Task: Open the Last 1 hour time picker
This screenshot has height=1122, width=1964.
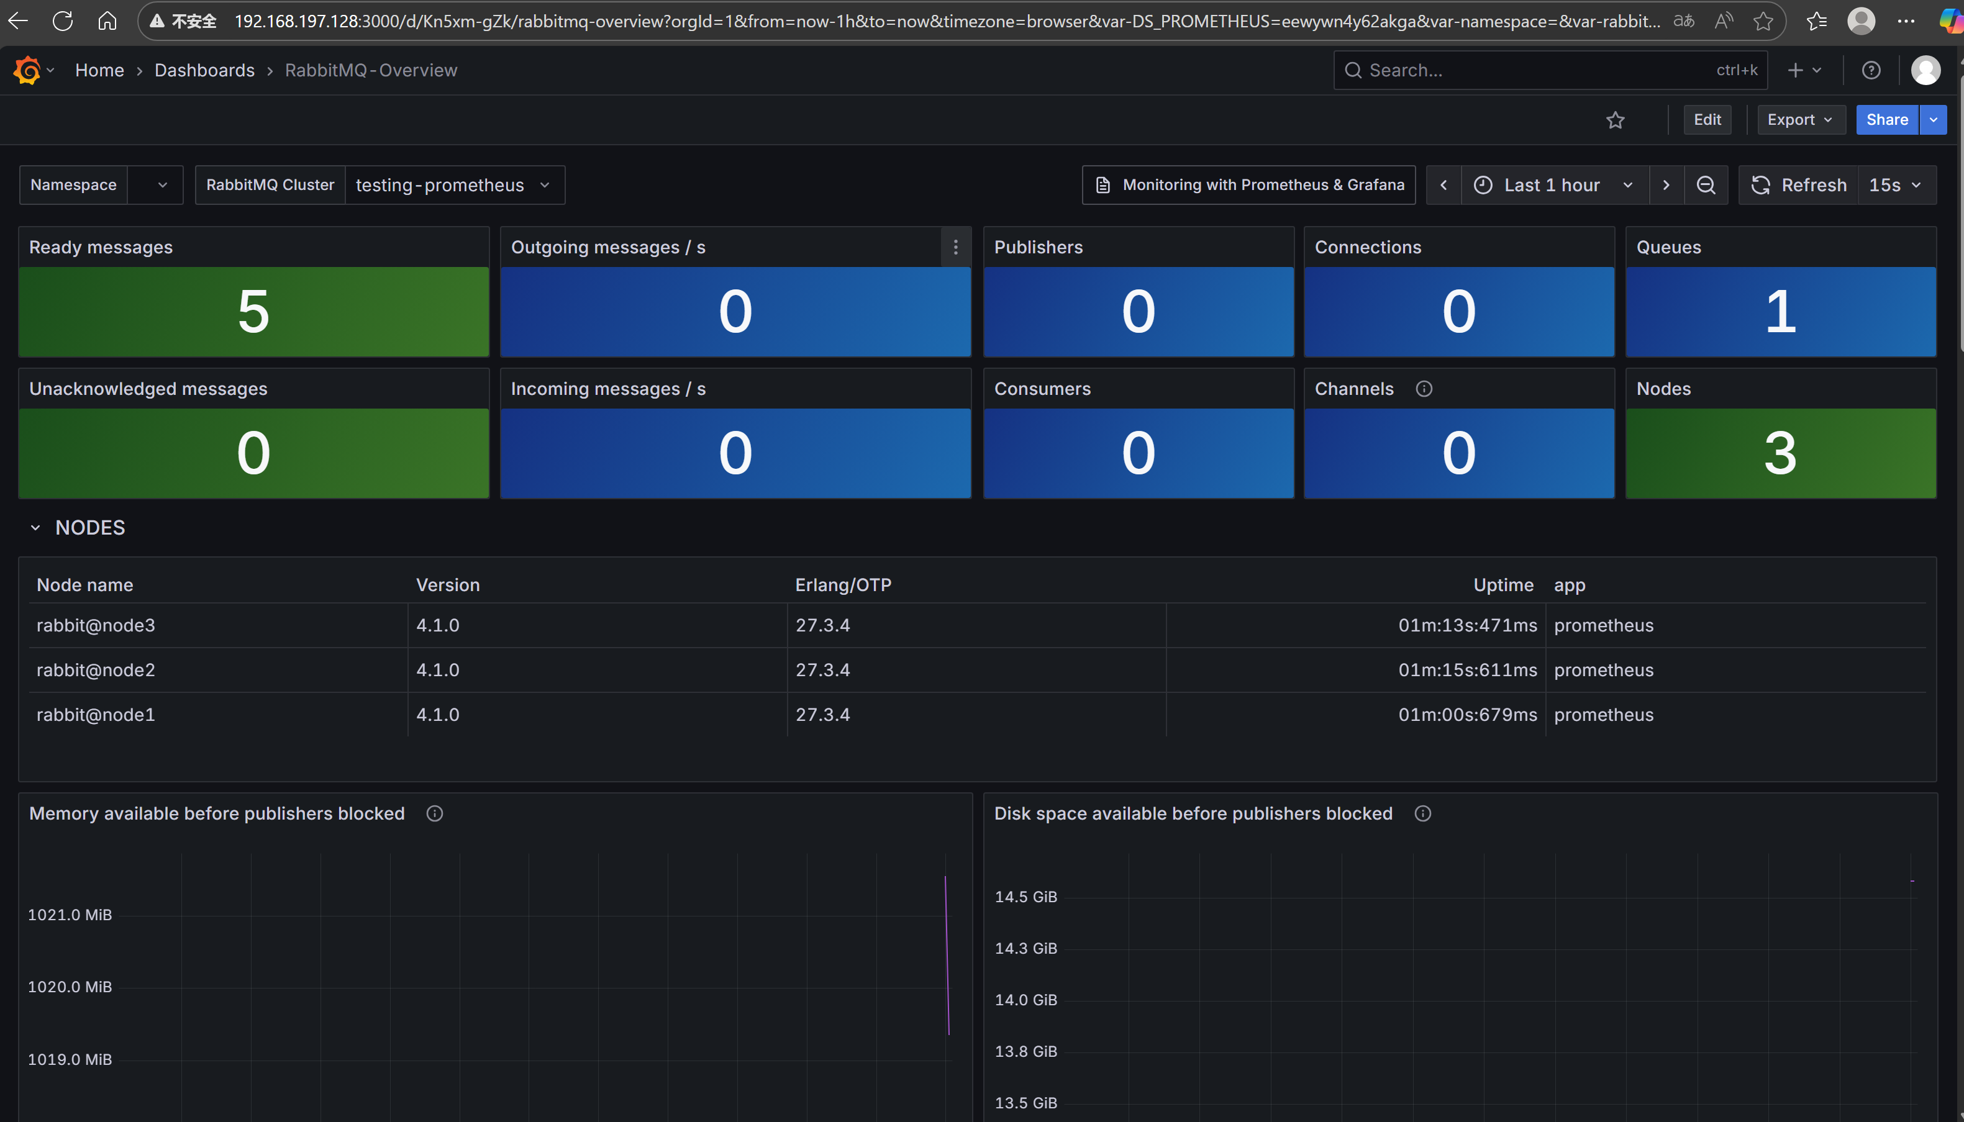Action: pos(1552,185)
